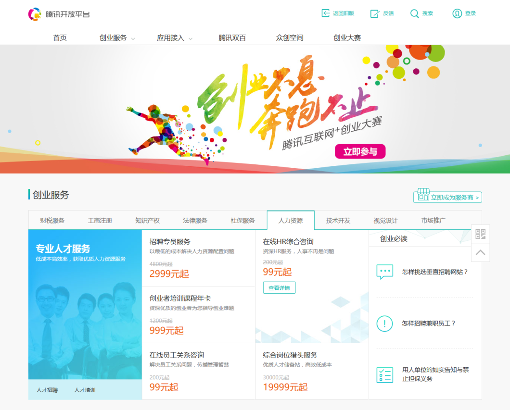Open the 众创空间 nav item
The image size is (510, 410).
point(290,38)
